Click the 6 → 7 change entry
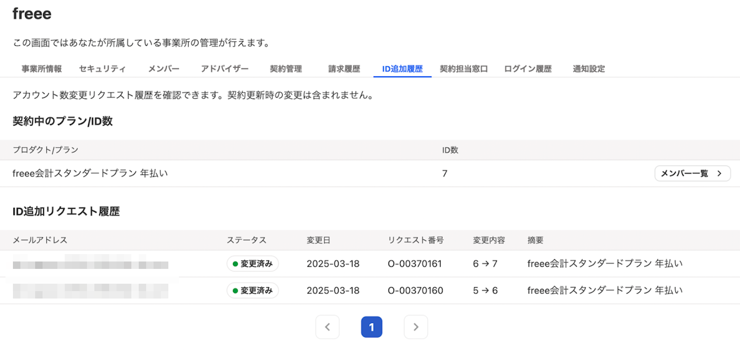This screenshot has width=740, height=355. pyautogui.click(x=485, y=264)
